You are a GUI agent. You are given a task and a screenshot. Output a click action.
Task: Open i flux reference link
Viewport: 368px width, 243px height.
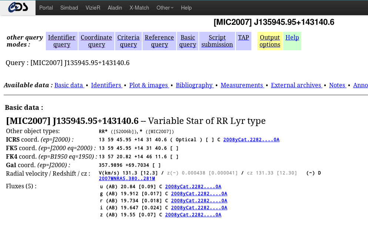[199, 208]
